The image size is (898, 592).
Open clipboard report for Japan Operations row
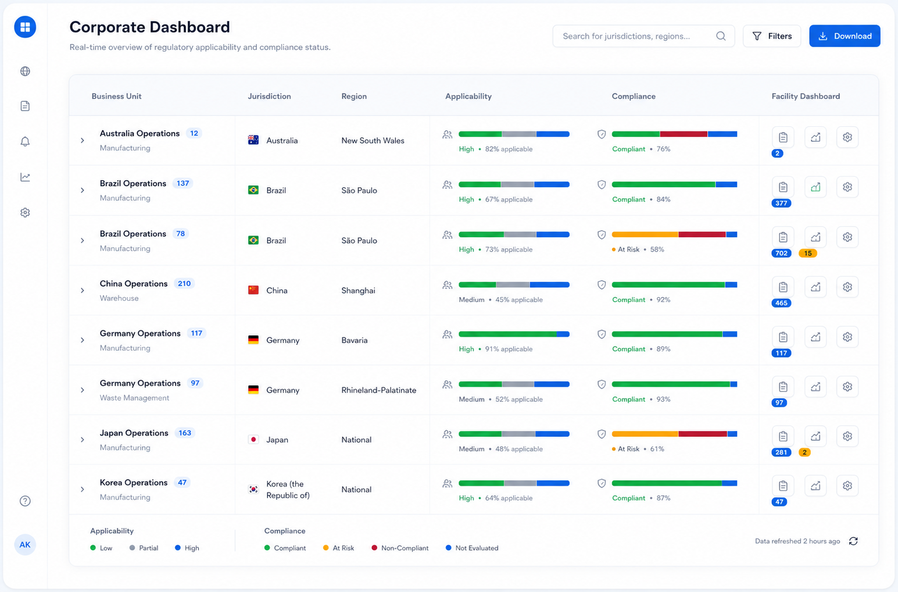(x=783, y=436)
